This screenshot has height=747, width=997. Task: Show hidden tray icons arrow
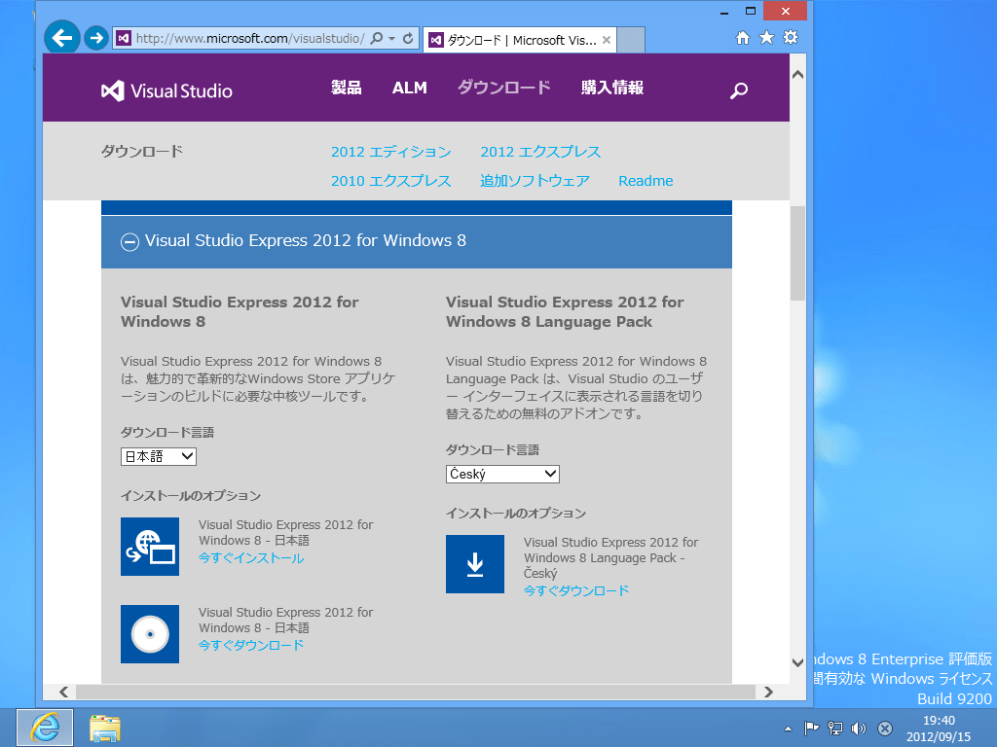point(788,729)
